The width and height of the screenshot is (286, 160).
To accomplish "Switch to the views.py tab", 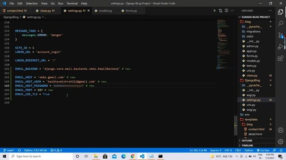I will [45, 11].
